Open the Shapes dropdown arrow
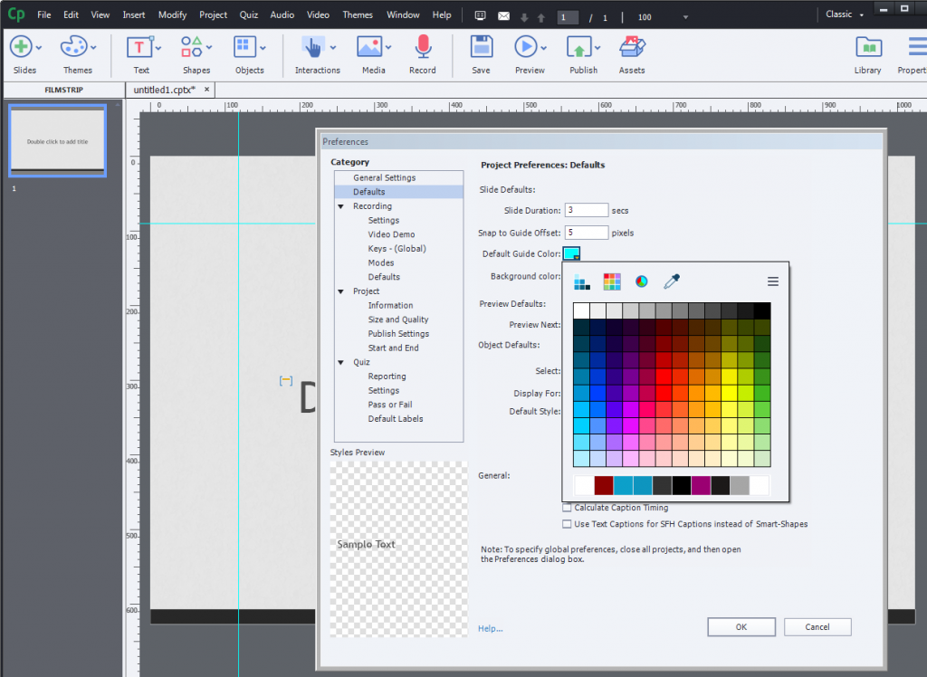Screen dimensions: 927x677 (x=209, y=47)
